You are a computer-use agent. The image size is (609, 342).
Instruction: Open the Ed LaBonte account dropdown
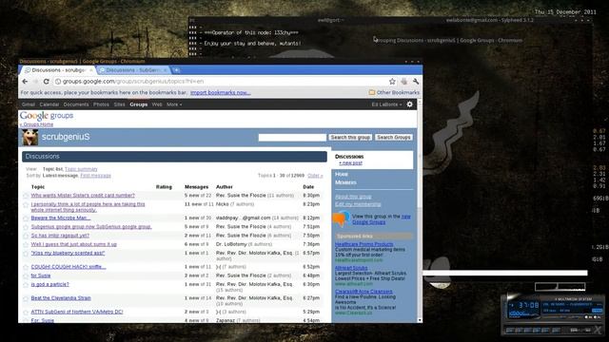click(386, 104)
